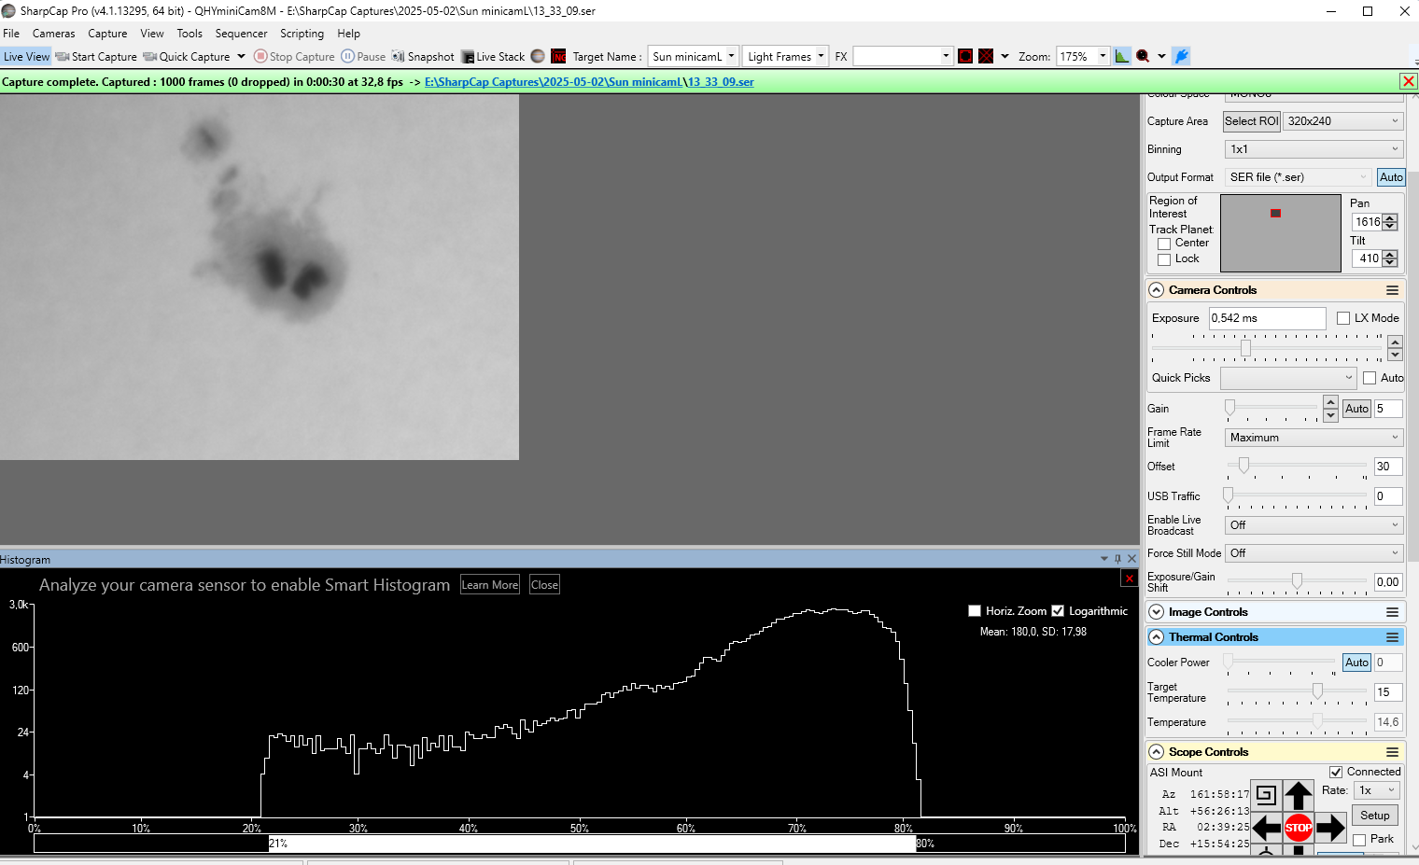The width and height of the screenshot is (1419, 865).
Task: Open the File menu
Action: coord(11,34)
